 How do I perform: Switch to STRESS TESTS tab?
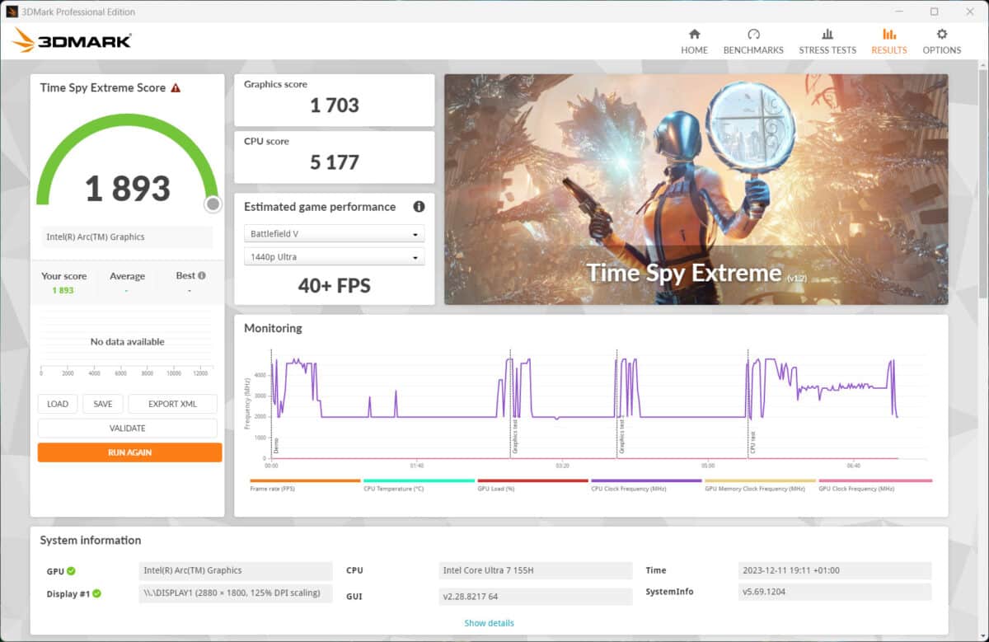click(x=827, y=41)
